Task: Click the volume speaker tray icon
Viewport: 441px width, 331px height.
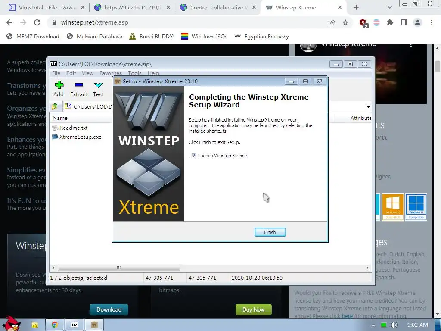Action: (394, 325)
